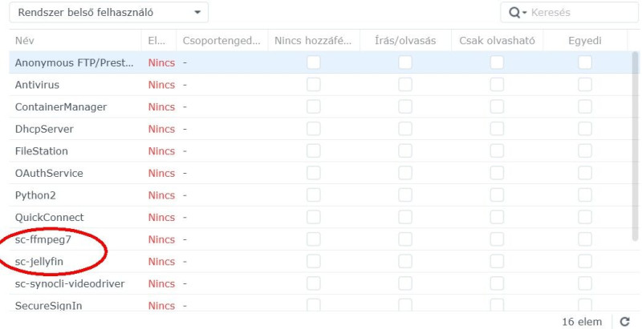Screen dimensions: 642x329
Task: Click the refresh icon next to 16 elem
Action: tap(625, 321)
